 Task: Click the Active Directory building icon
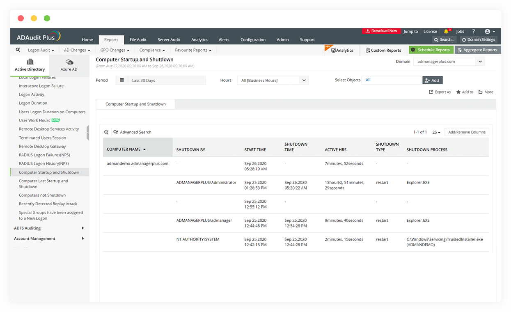coord(30,62)
